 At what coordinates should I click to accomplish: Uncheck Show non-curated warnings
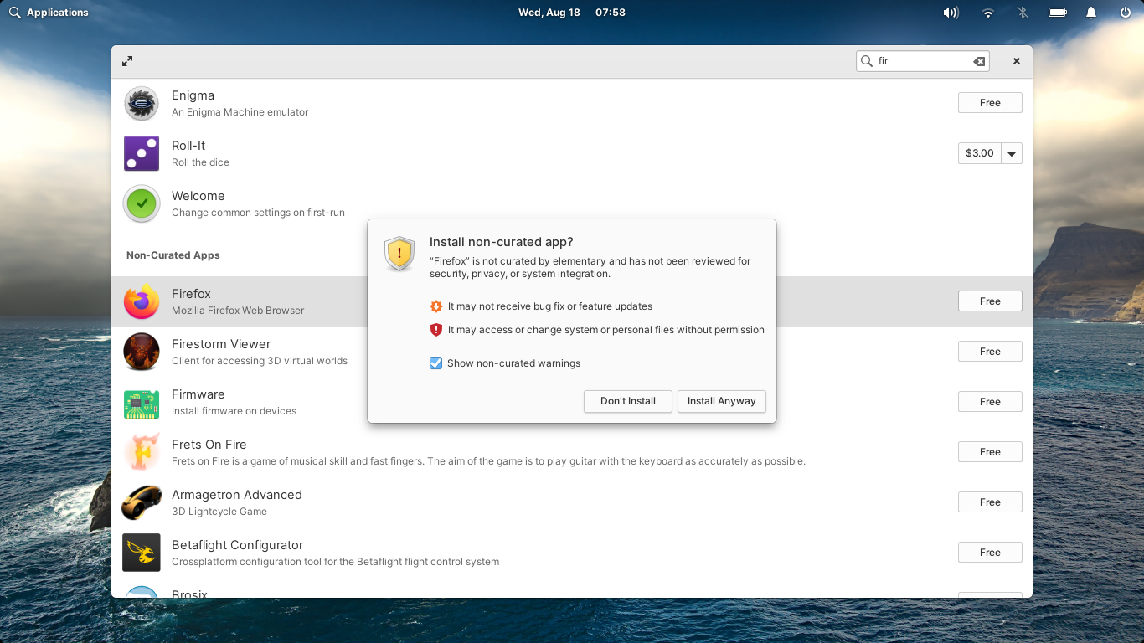click(435, 363)
